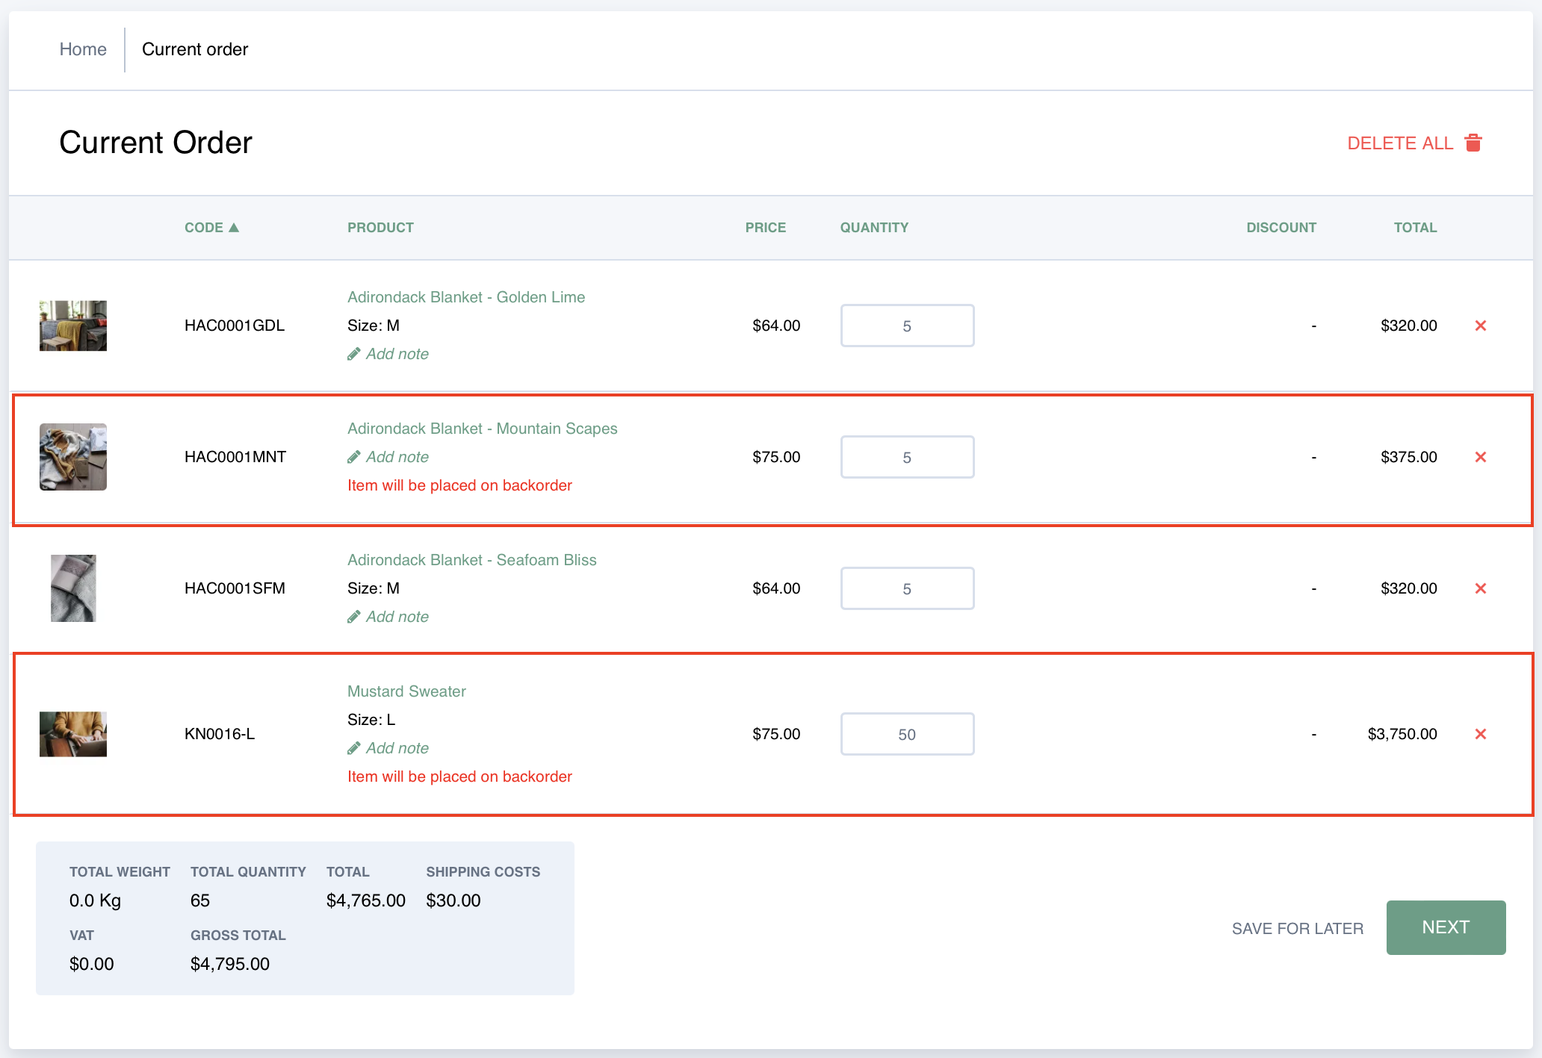Click the Mustard Sweater thumbnail image

pos(73,734)
